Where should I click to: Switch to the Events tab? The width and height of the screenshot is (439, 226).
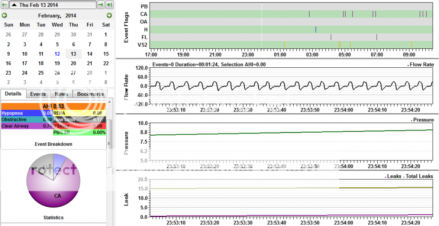point(38,94)
